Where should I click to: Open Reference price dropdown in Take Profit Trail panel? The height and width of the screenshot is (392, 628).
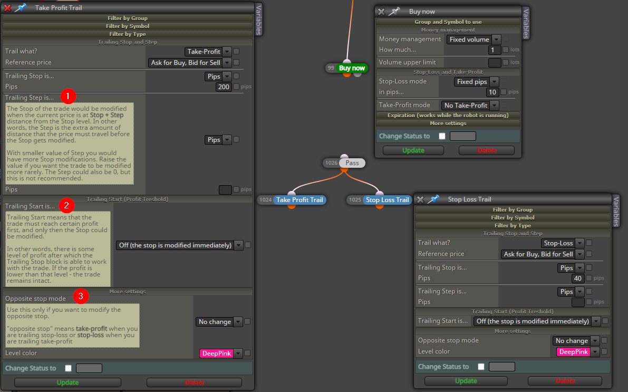pyautogui.click(x=190, y=63)
